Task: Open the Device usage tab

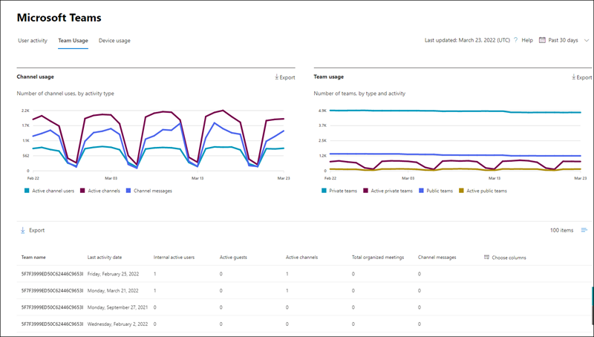Action: pos(114,40)
